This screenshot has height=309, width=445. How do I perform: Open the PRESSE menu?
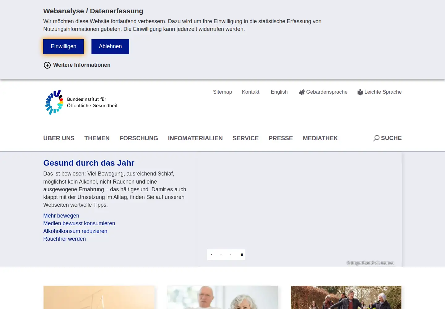click(281, 138)
